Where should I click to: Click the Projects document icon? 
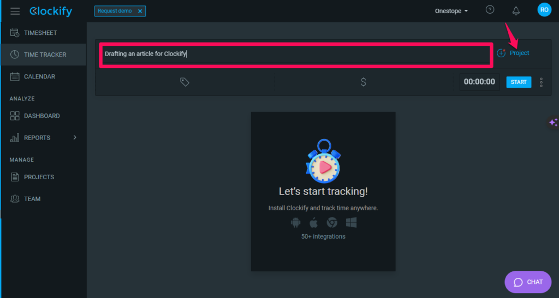click(x=15, y=177)
